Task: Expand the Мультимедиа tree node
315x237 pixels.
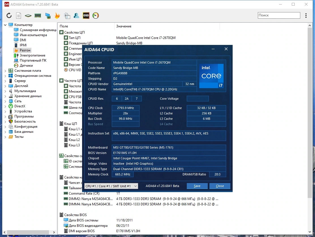Action: pyautogui.click(x=5, y=91)
